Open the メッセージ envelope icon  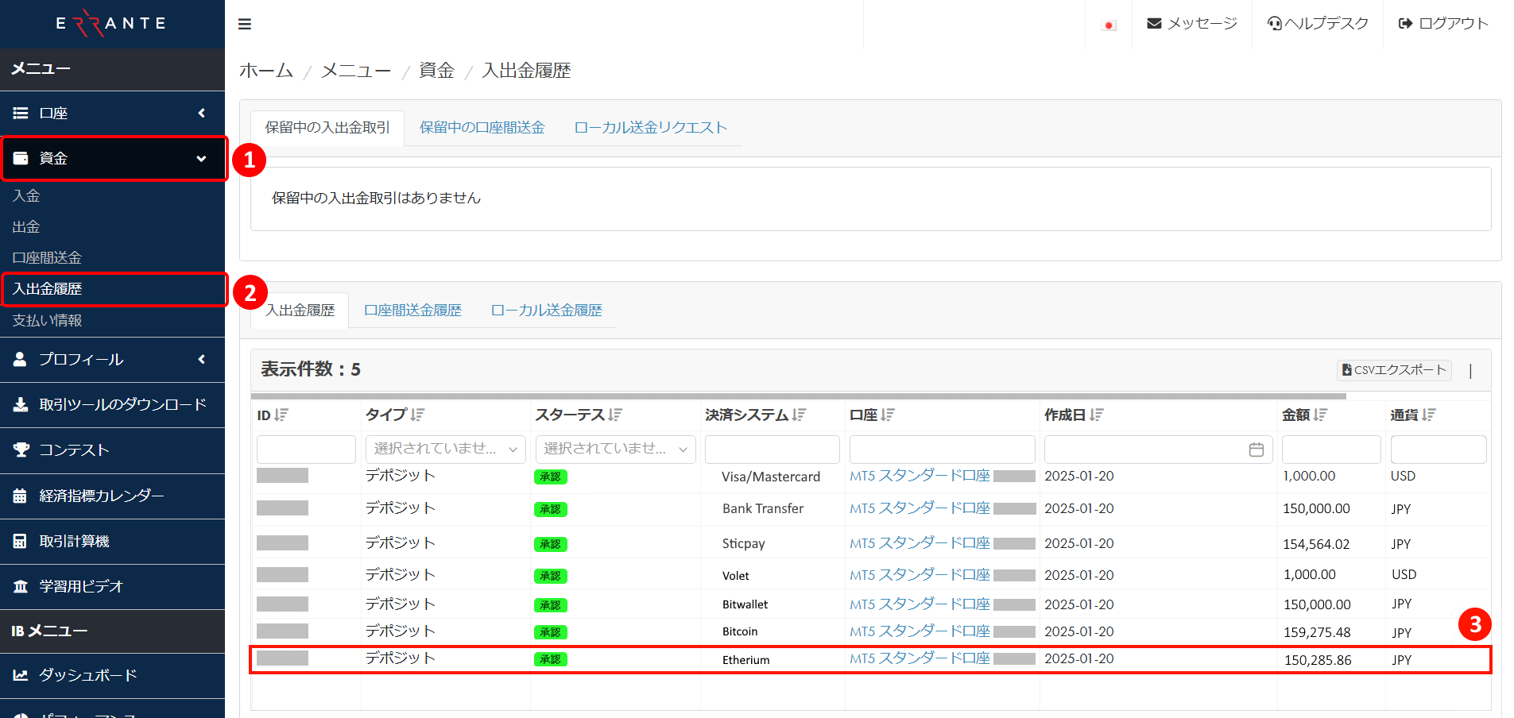click(1154, 23)
